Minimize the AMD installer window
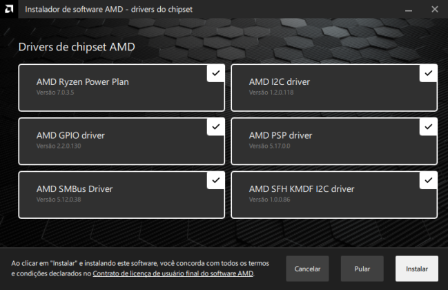The width and height of the screenshot is (448, 290). tap(409, 10)
